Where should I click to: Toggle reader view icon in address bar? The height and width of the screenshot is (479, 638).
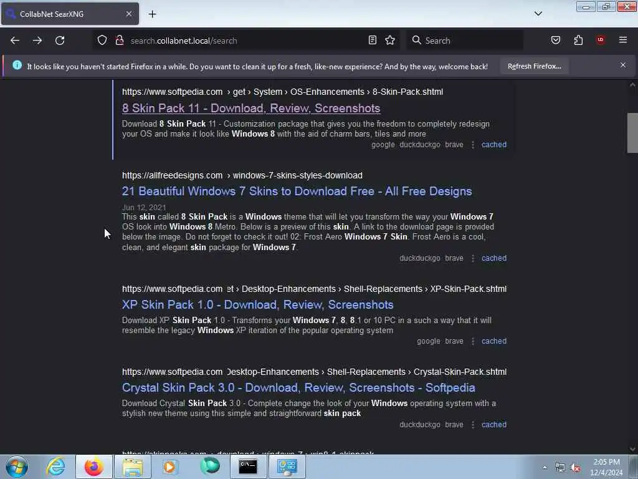[373, 40]
